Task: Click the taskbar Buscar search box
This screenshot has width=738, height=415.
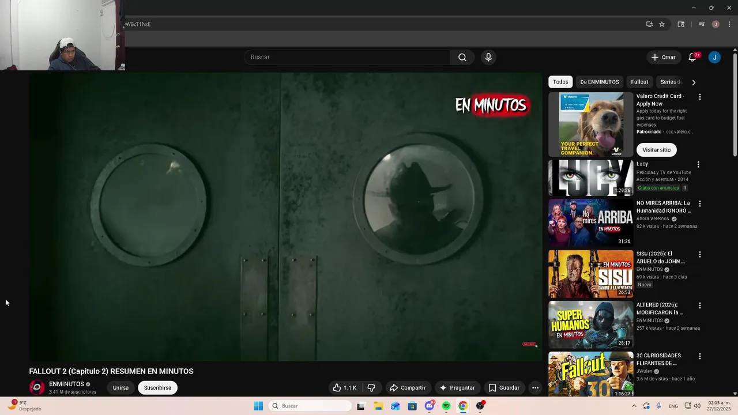Action: (x=311, y=406)
